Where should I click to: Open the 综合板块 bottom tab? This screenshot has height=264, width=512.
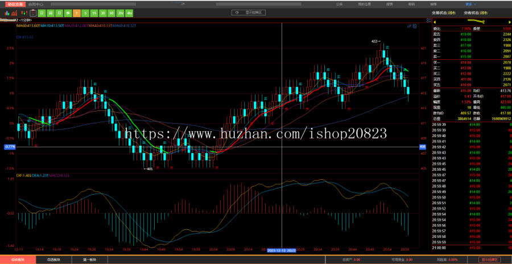pos(18,260)
